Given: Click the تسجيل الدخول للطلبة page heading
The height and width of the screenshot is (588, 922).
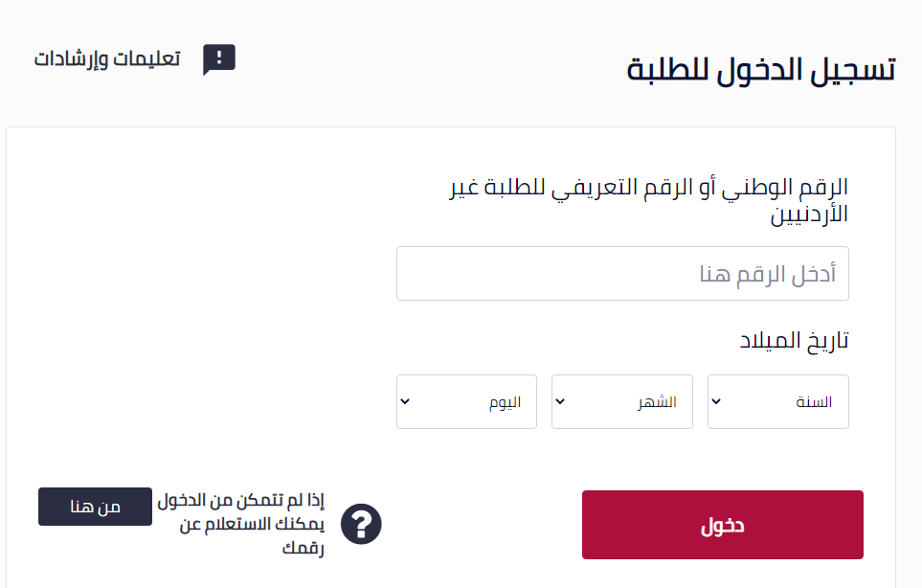Looking at the screenshot, I should (761, 70).
